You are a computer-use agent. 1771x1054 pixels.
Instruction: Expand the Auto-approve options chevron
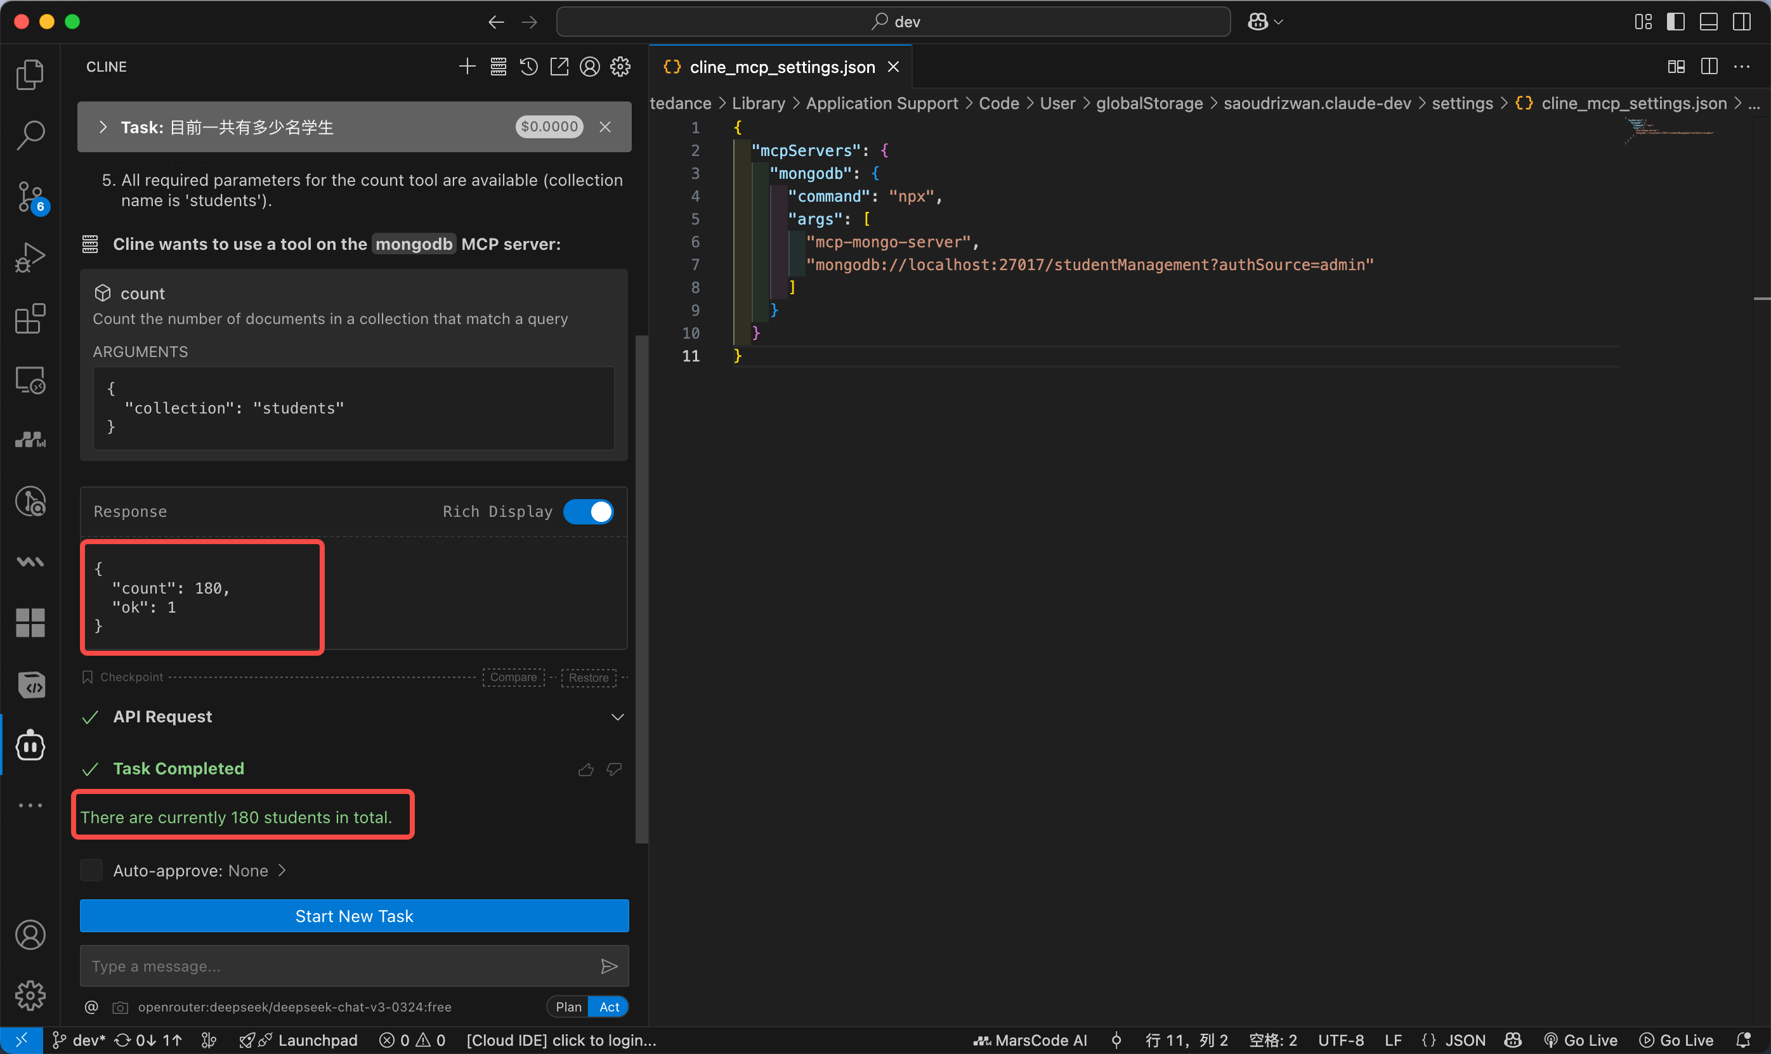[282, 870]
